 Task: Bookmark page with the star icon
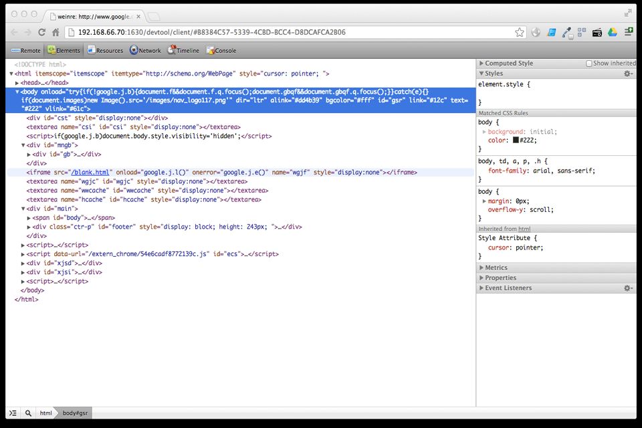[520, 32]
